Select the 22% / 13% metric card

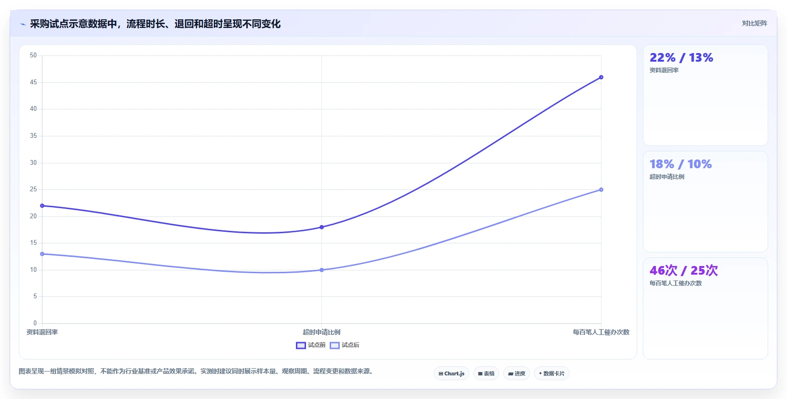[706, 95]
